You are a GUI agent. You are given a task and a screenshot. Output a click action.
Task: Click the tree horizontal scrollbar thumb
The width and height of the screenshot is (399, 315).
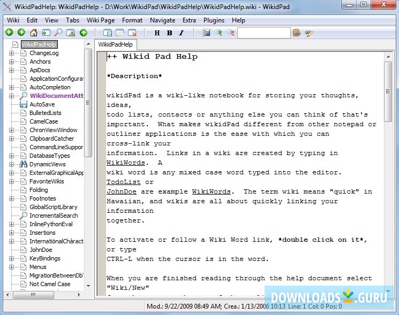click(33, 295)
